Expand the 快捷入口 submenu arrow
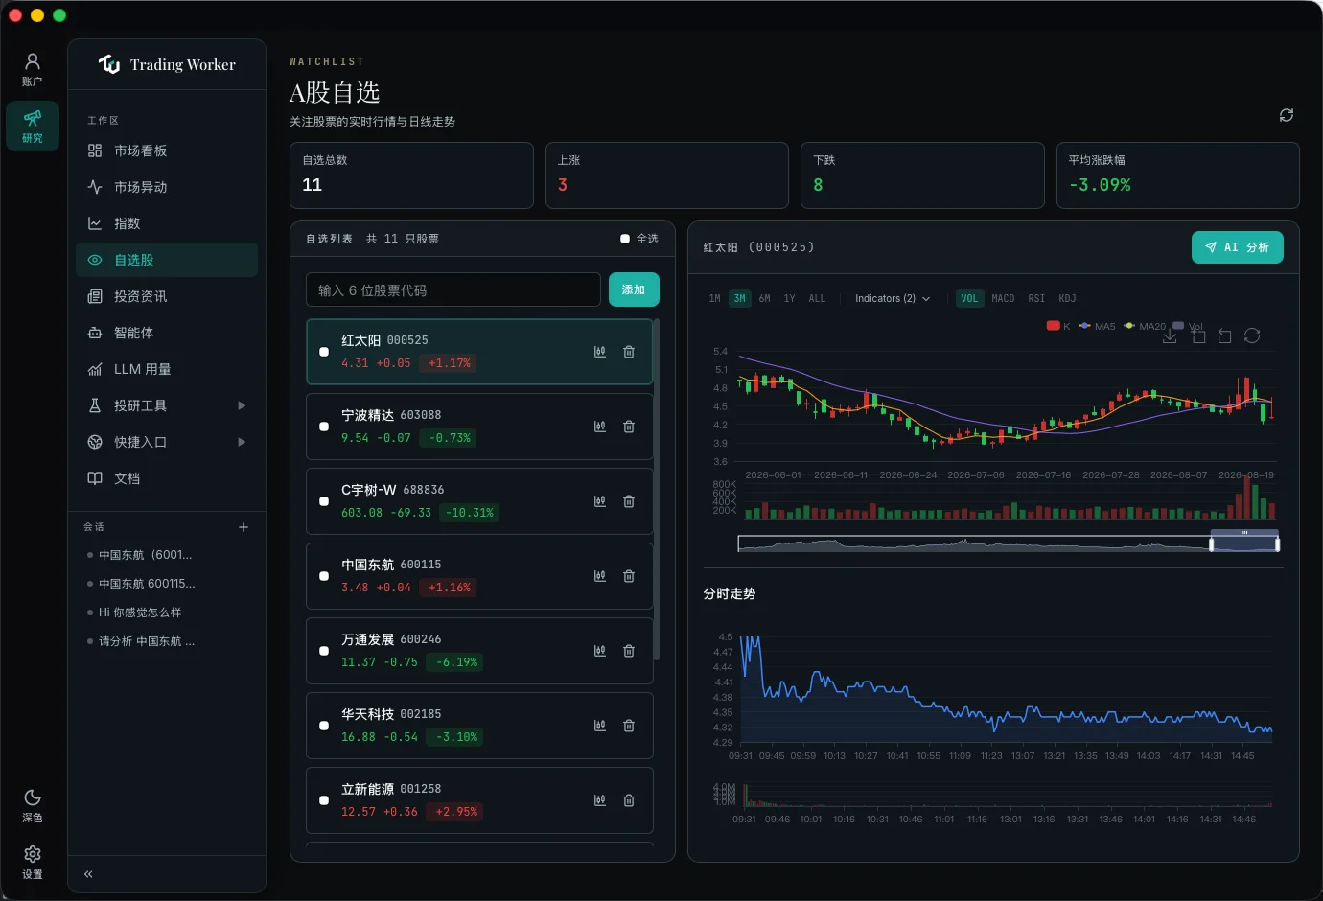Screen dimensions: 1323x901 point(242,442)
